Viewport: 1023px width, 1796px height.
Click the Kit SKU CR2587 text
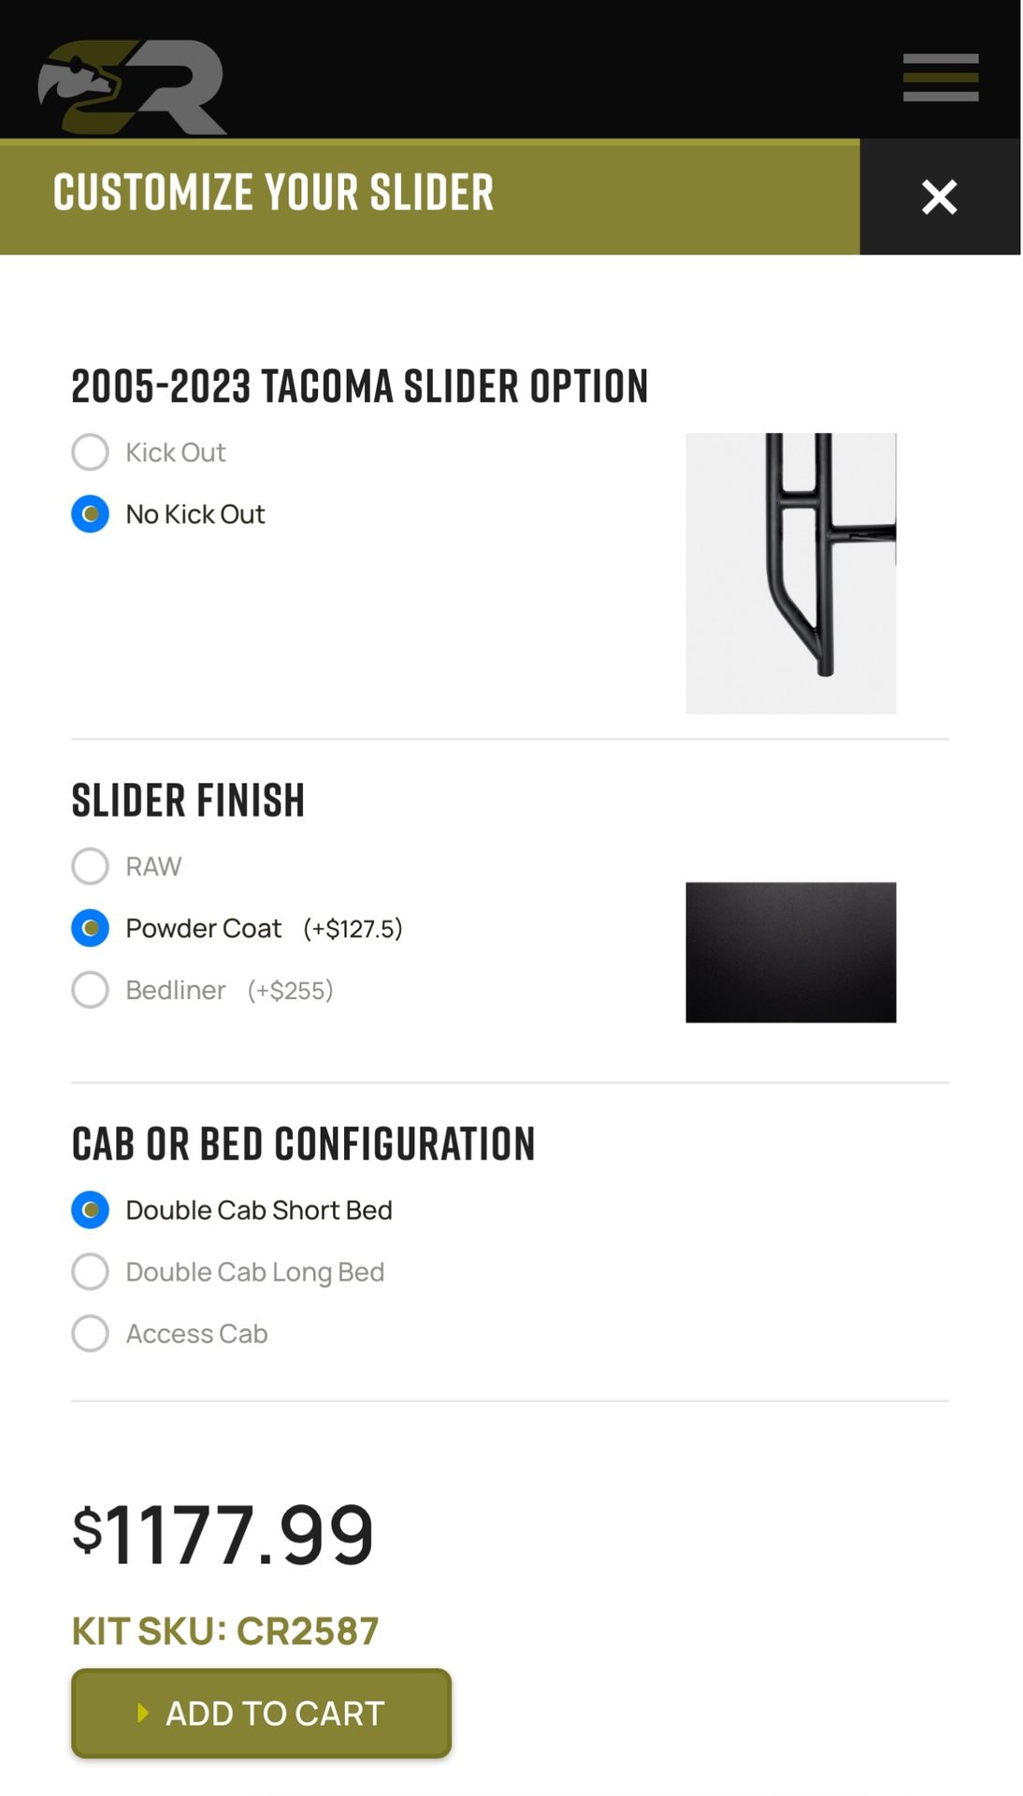tap(225, 1631)
